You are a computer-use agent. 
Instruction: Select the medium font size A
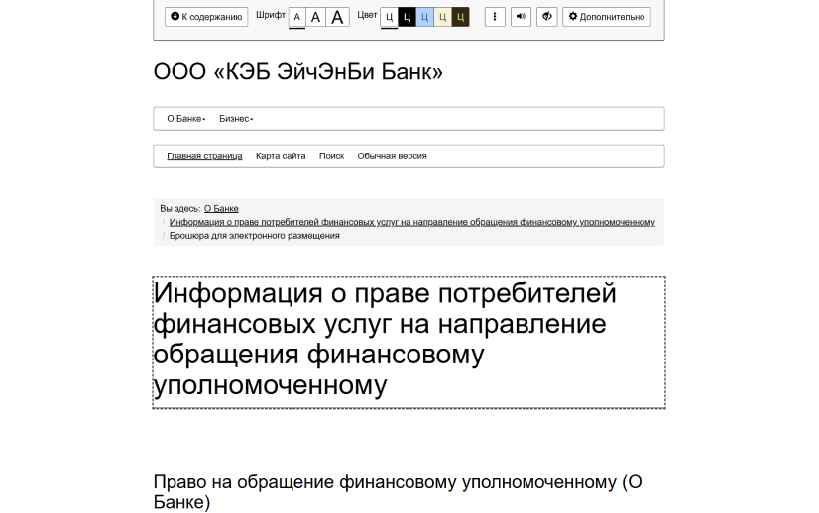[x=315, y=17]
